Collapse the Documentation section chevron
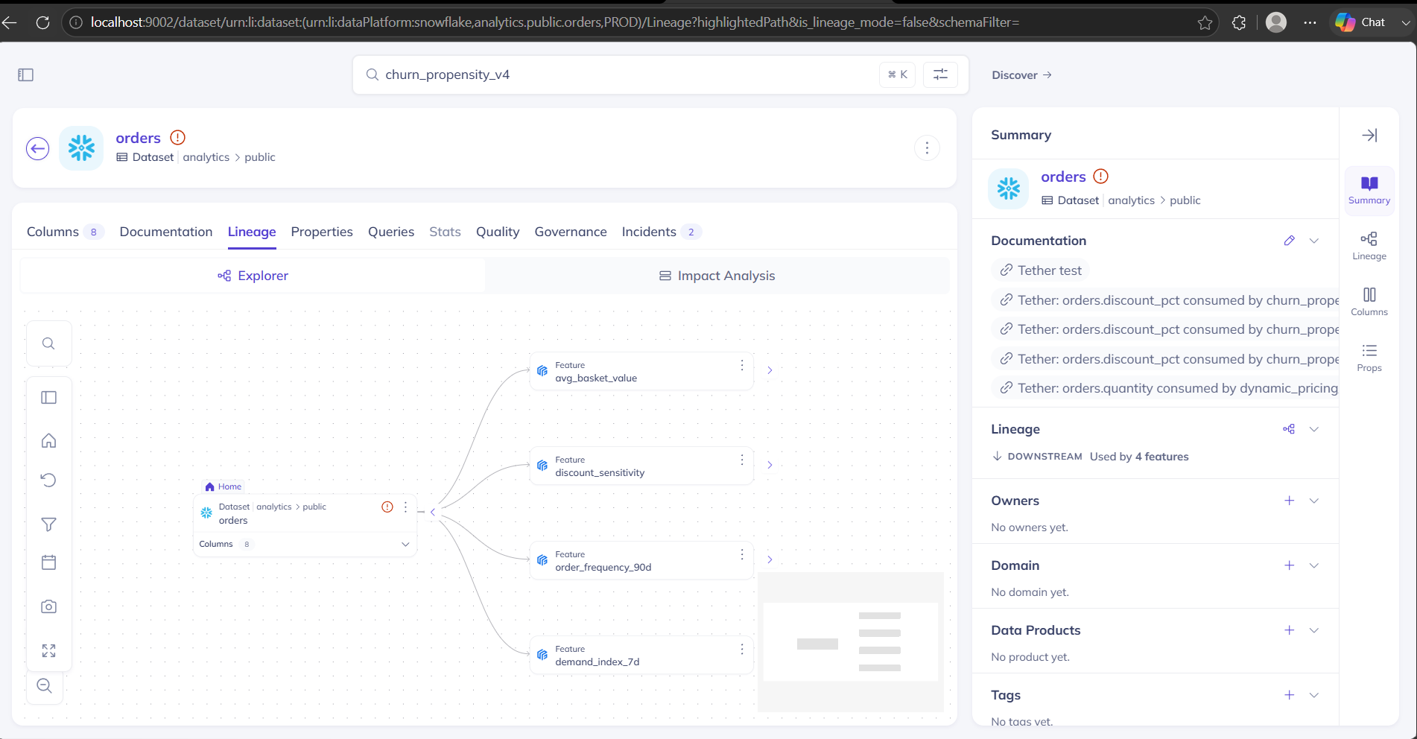This screenshot has width=1417, height=739. (x=1314, y=241)
